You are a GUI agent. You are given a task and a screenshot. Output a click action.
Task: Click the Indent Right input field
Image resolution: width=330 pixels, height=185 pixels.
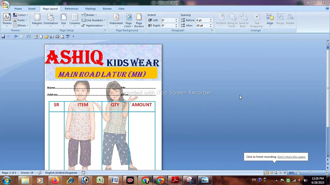click(168, 25)
